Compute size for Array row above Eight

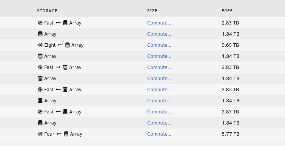[x=159, y=34]
